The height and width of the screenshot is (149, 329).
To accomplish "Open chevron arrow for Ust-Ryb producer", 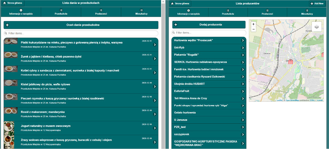I will (x=243, y=48).
